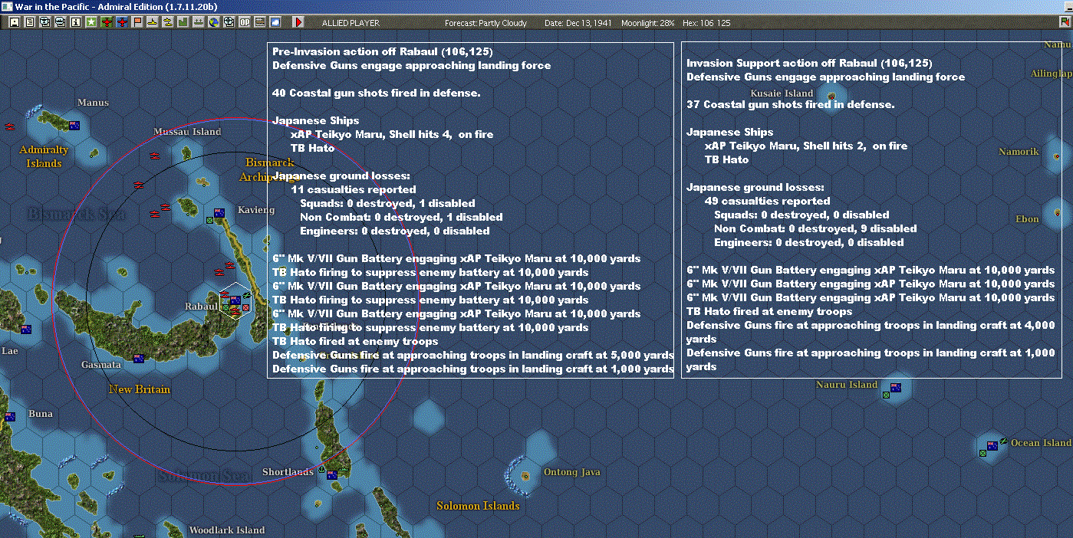Click 'Pre-Invasion action off Rabaul' report heading
This screenshot has height=538, width=1073.
[383, 51]
